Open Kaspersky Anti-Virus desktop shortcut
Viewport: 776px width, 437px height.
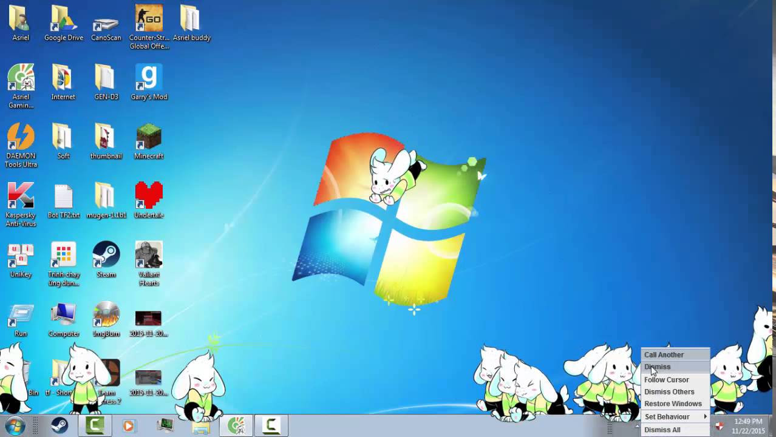tap(21, 205)
